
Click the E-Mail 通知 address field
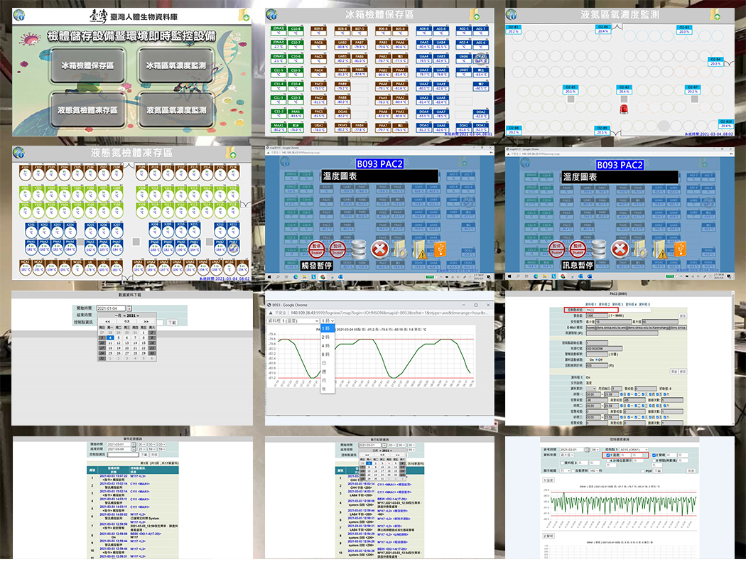[x=636, y=328]
